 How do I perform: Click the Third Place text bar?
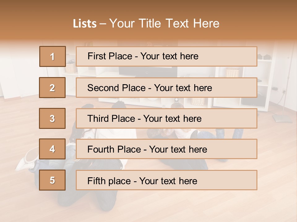pos(166,118)
